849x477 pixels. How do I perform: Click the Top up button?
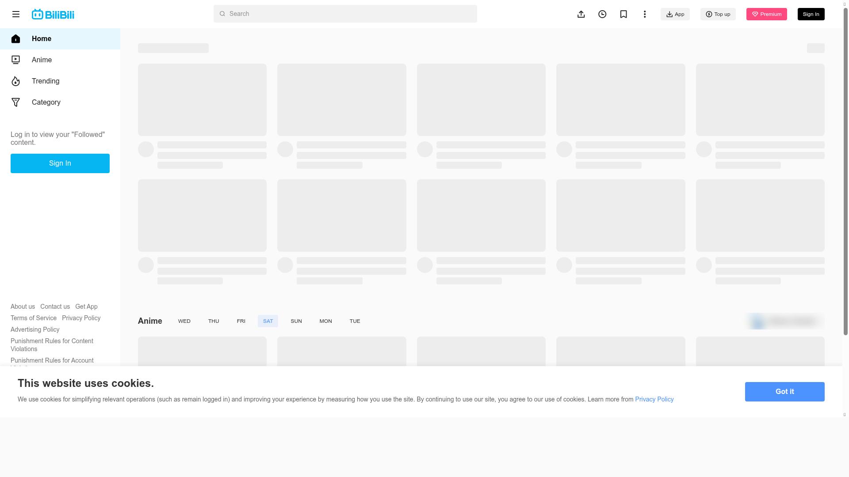pyautogui.click(x=718, y=14)
